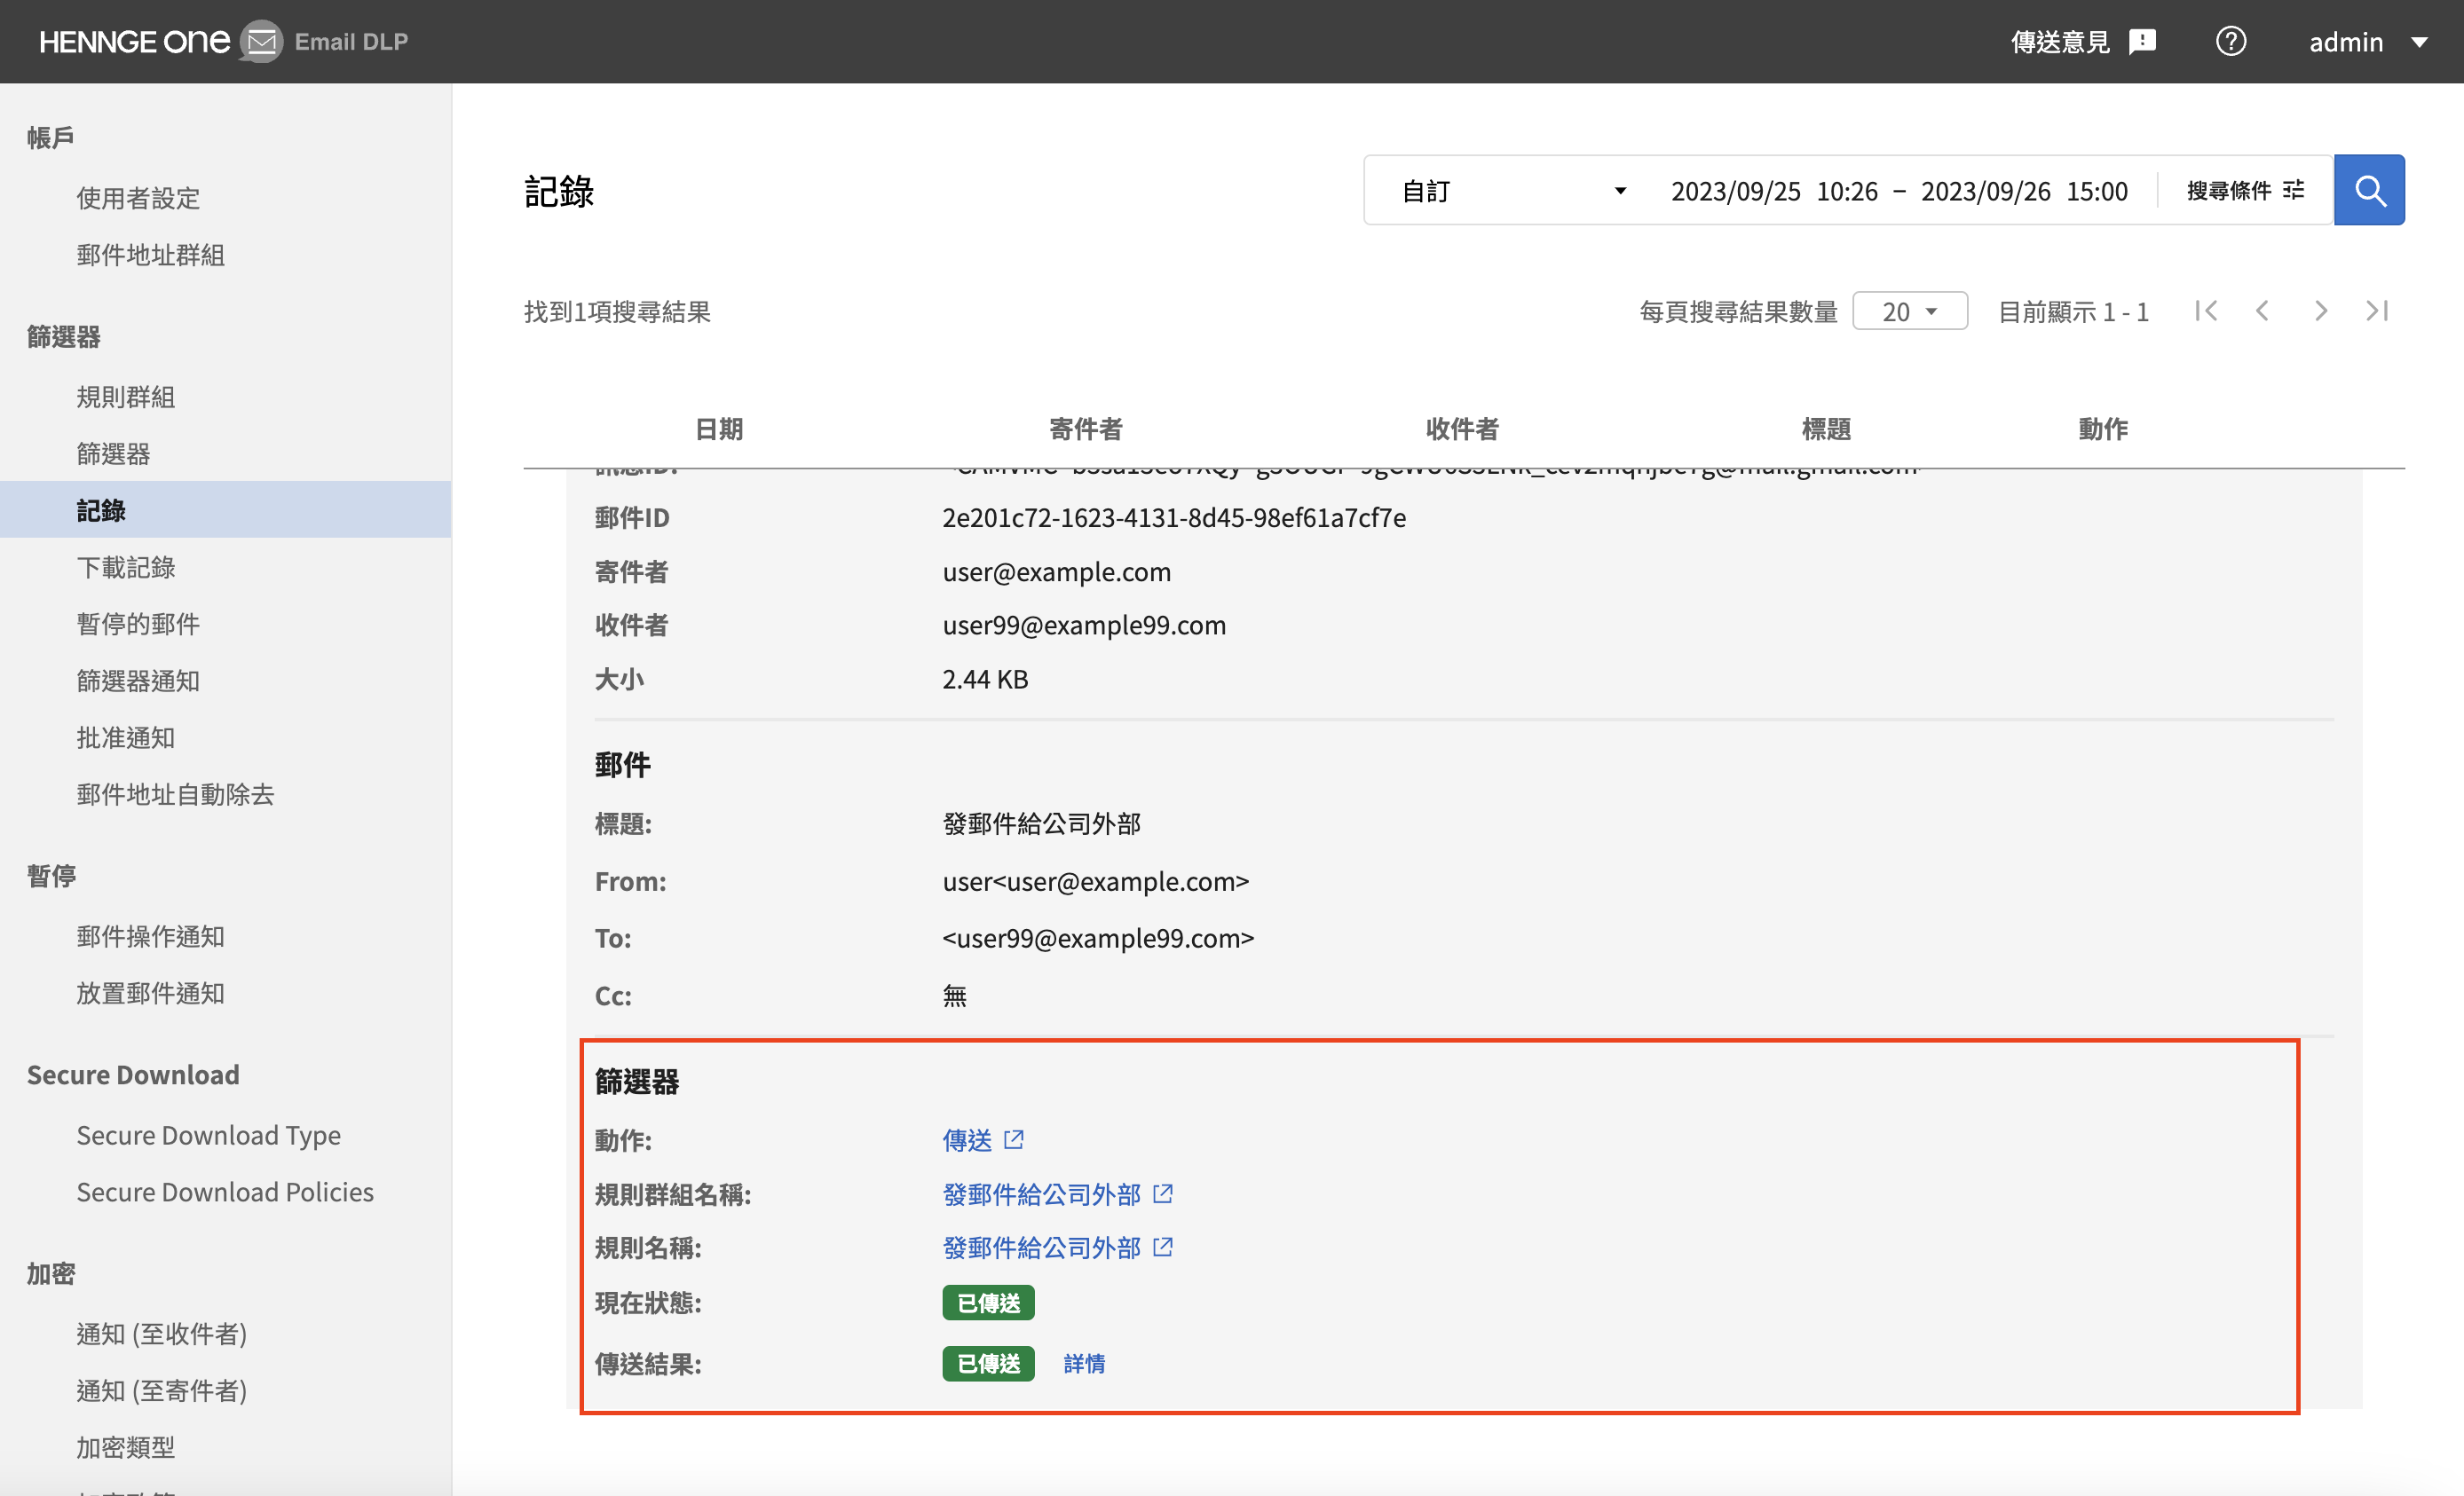Open Secure Download Type in sidebar

click(209, 1135)
